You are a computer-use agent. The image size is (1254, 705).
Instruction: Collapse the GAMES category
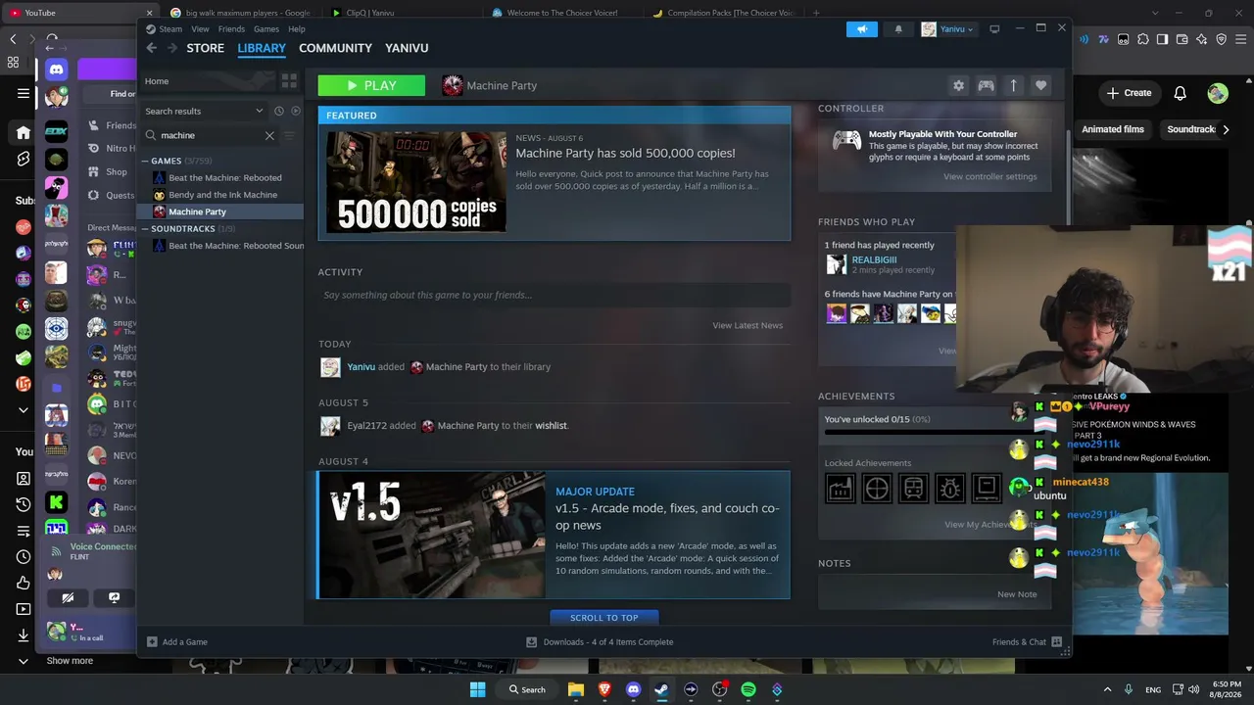tap(145, 161)
